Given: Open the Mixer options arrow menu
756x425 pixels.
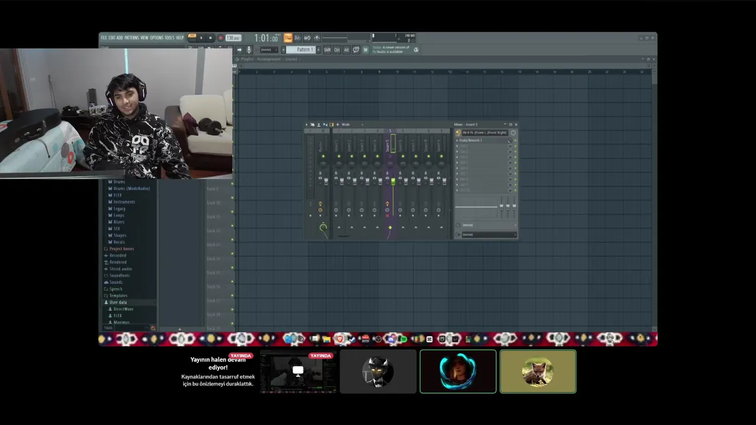Looking at the screenshot, I should [x=307, y=125].
